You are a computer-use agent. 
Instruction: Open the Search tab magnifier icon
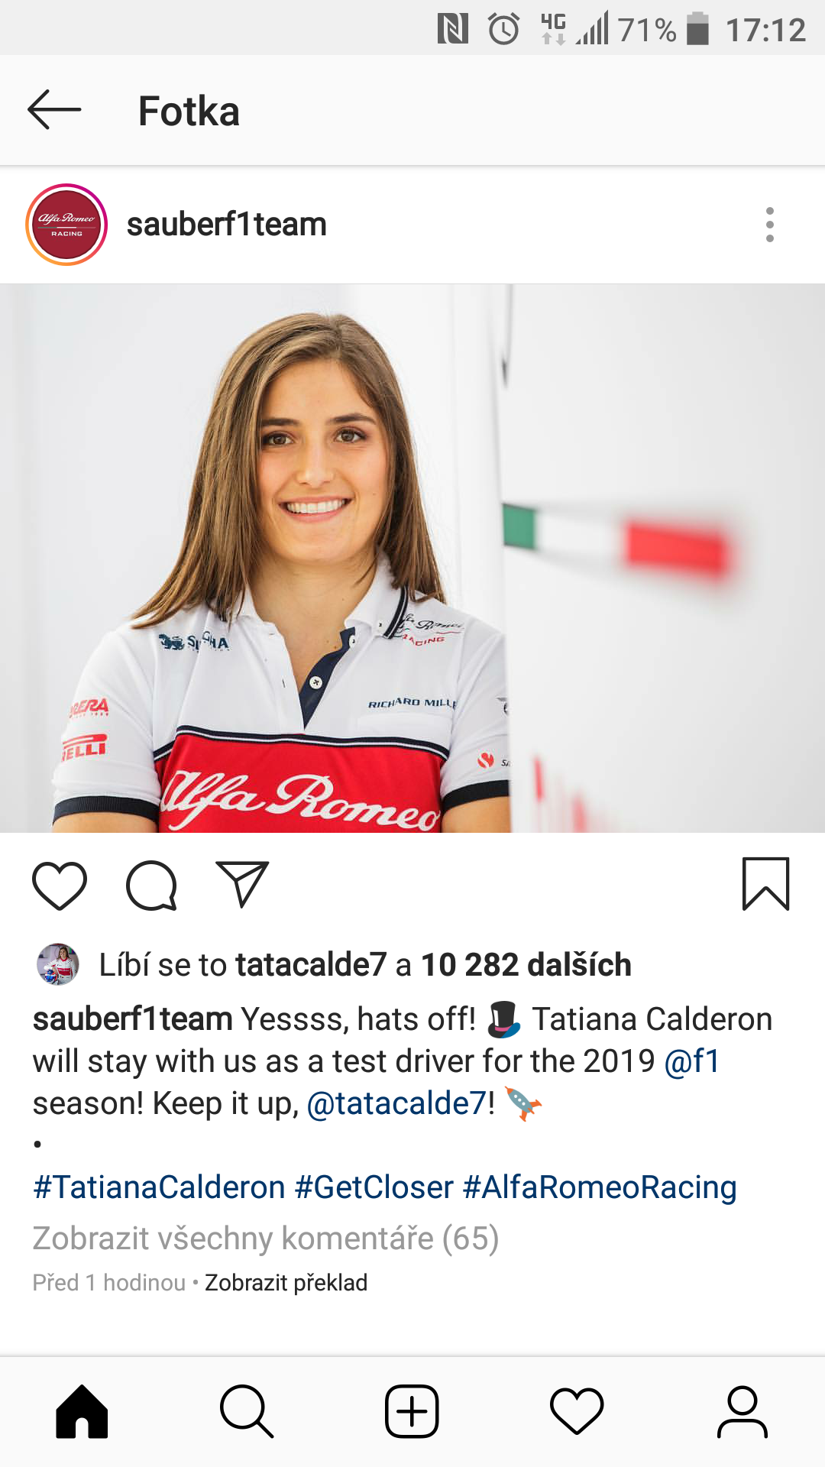(x=247, y=1412)
